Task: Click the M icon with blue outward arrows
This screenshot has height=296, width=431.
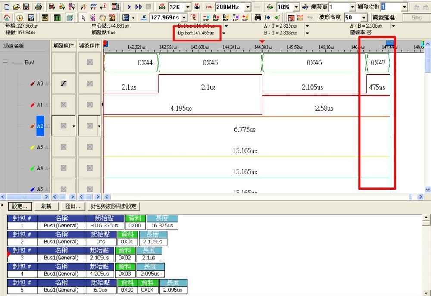Action: [197, 7]
